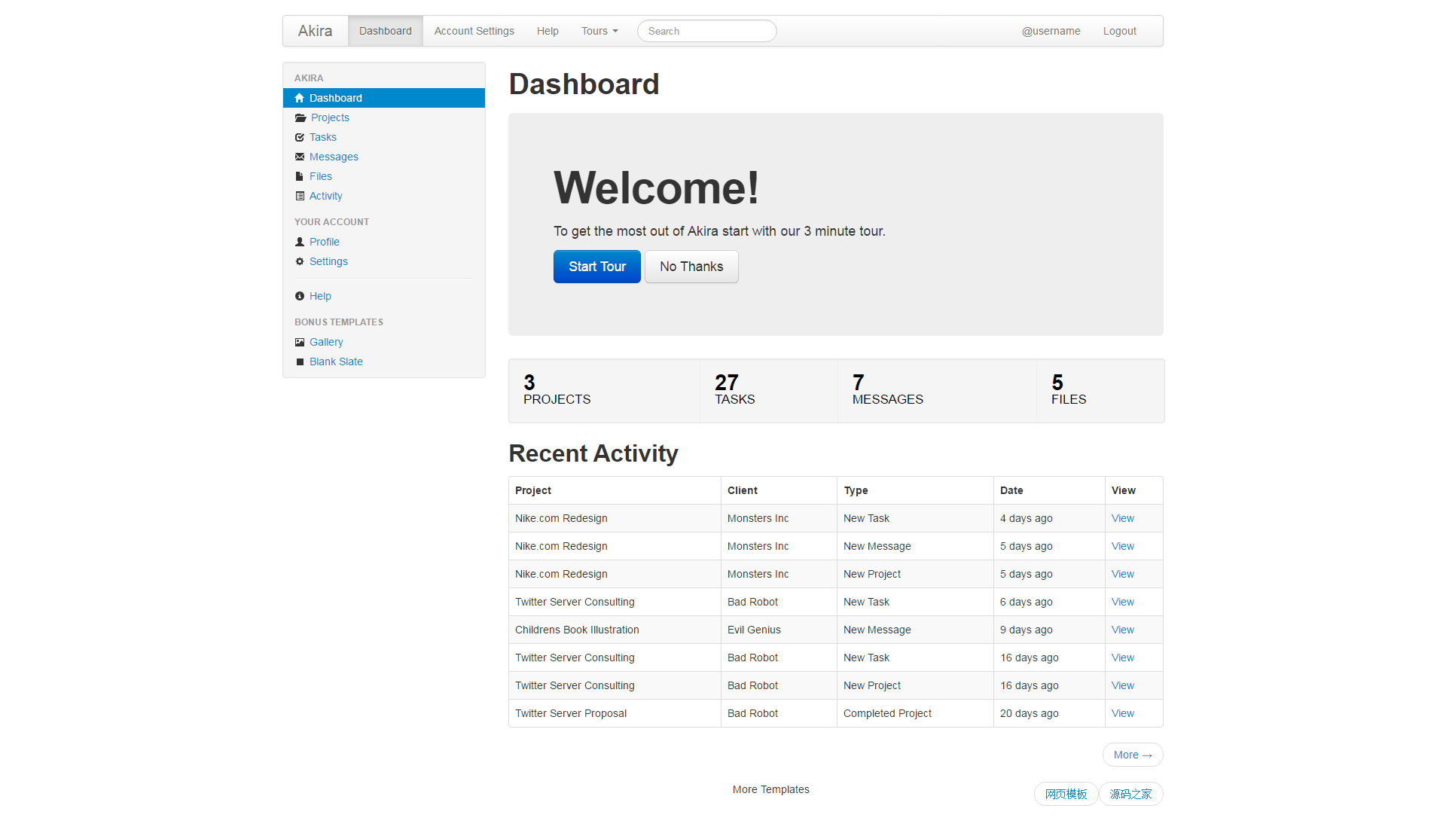Open the Dashboard tab in top navbar
Screen dimensions: 1446x836
point(386,31)
